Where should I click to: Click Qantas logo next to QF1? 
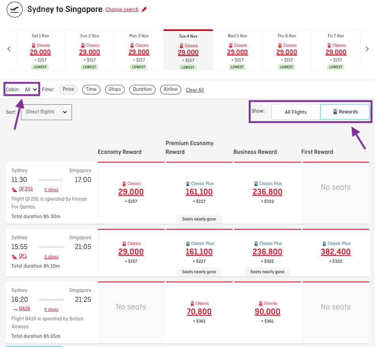pyautogui.click(x=14, y=257)
